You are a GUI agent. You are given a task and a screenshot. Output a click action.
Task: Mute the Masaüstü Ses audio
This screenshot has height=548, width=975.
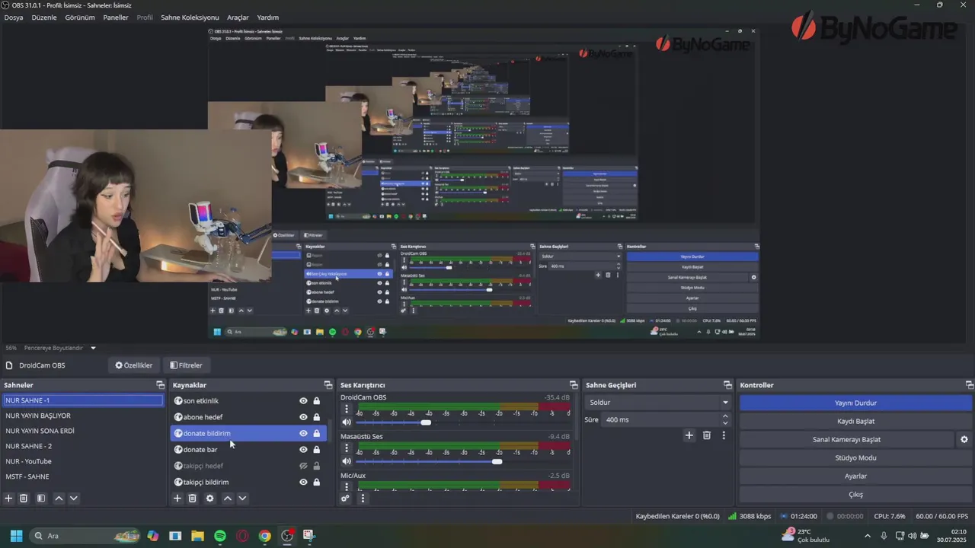coord(347,461)
